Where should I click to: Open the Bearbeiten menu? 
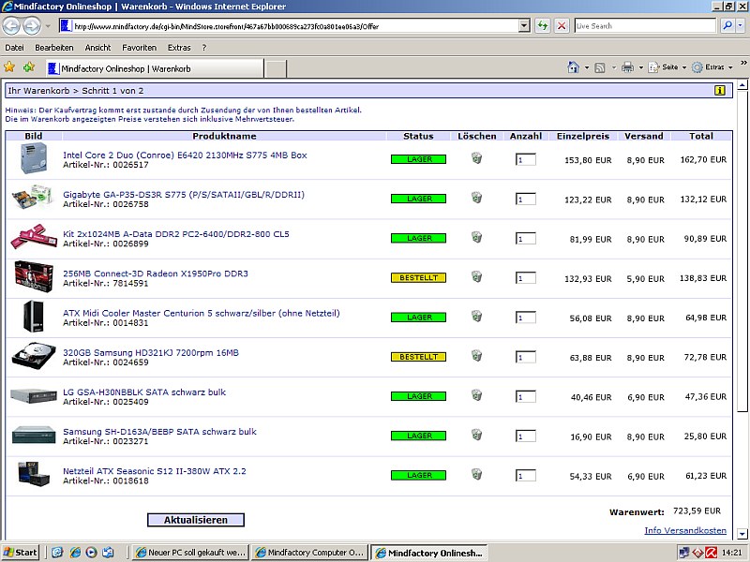54,48
